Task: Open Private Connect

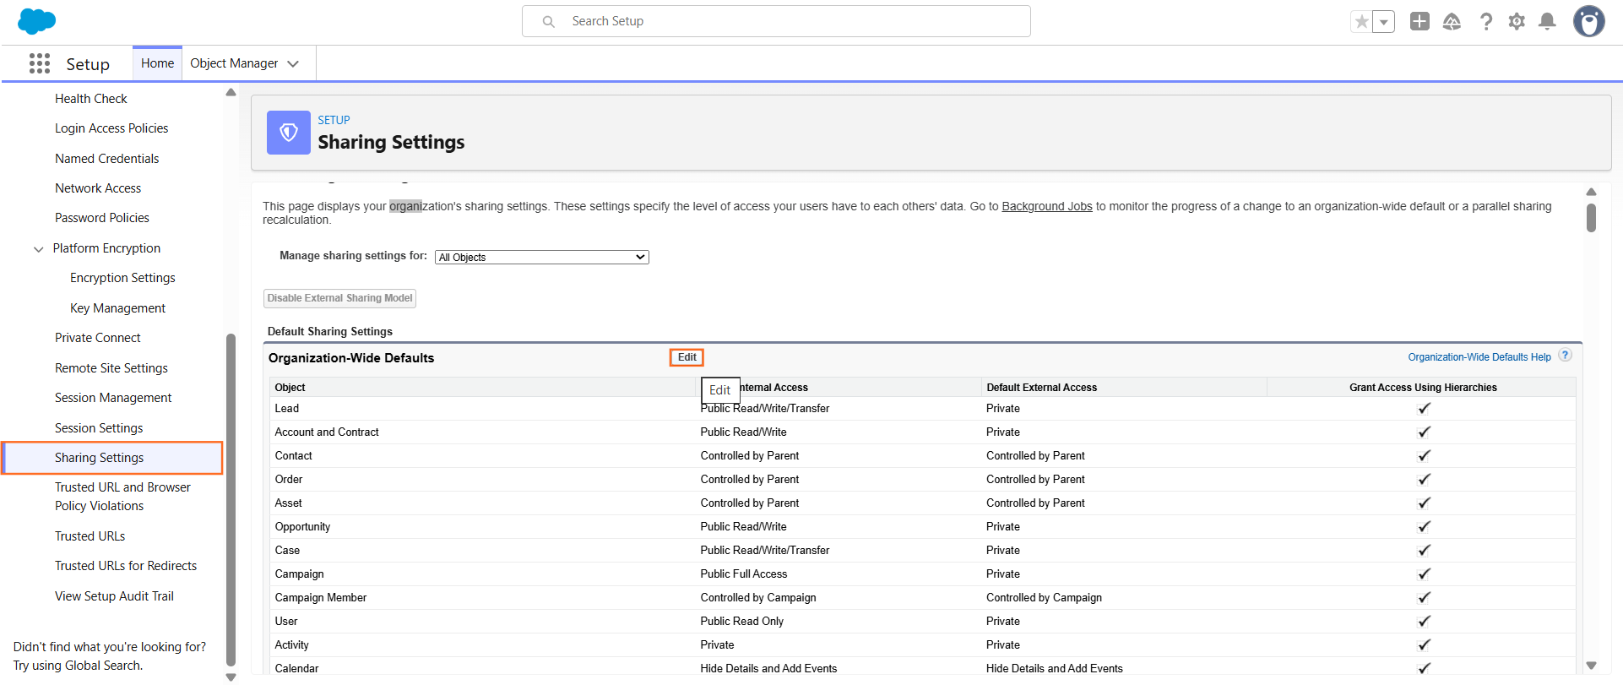Action: tap(98, 338)
